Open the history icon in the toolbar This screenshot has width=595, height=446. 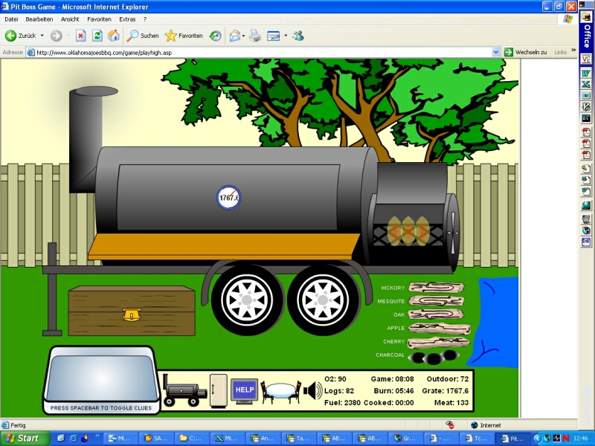(216, 36)
